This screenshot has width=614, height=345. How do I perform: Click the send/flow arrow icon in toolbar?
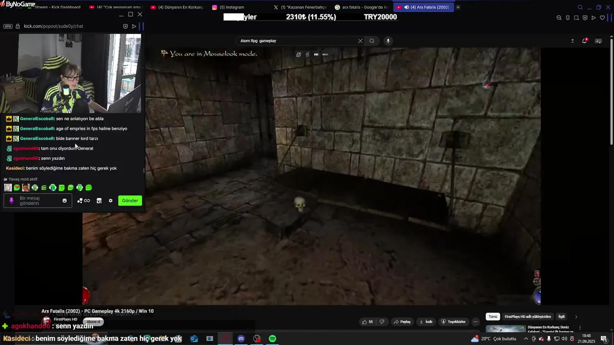(593, 18)
